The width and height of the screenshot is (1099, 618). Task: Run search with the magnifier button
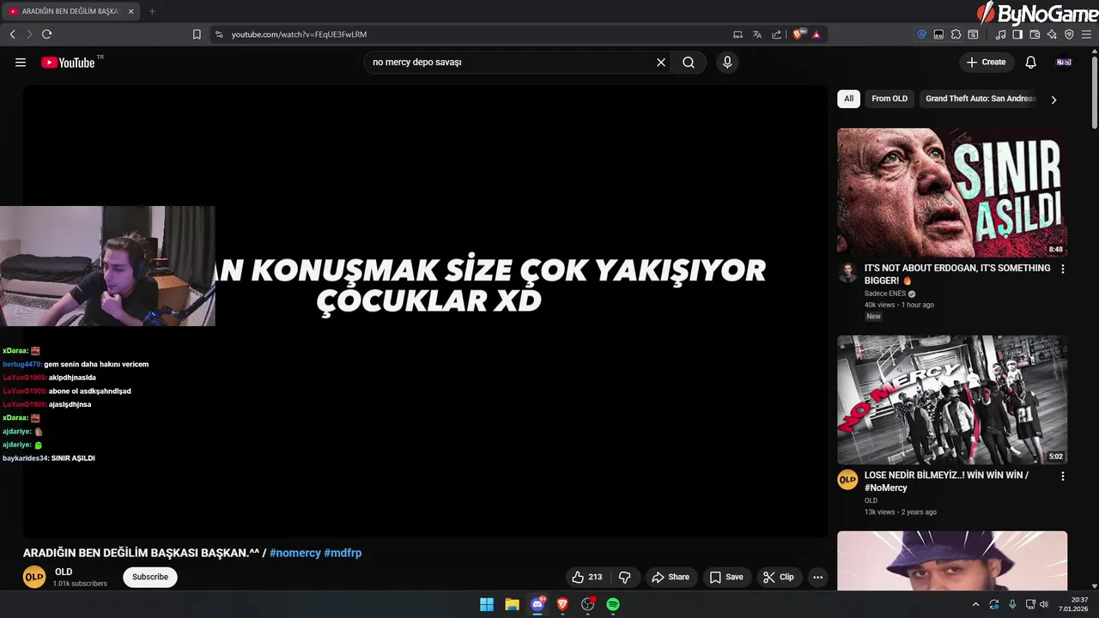(x=689, y=62)
